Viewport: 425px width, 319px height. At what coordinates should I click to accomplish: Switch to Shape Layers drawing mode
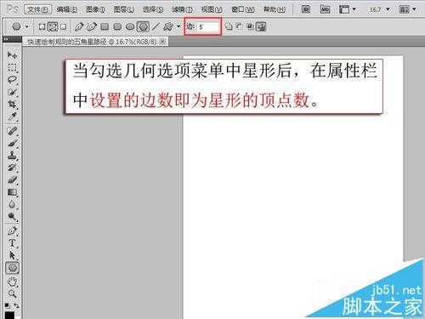42,26
